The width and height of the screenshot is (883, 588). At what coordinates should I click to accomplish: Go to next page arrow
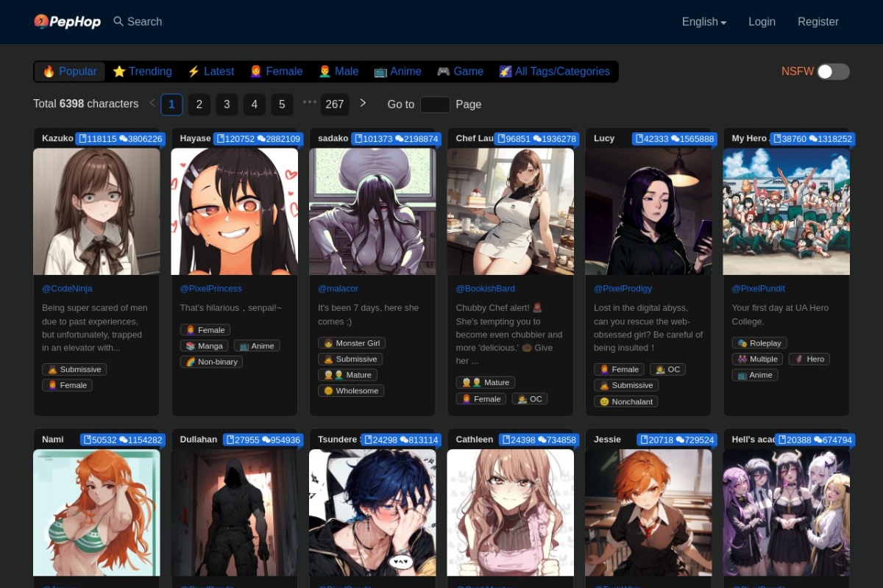pos(363,103)
